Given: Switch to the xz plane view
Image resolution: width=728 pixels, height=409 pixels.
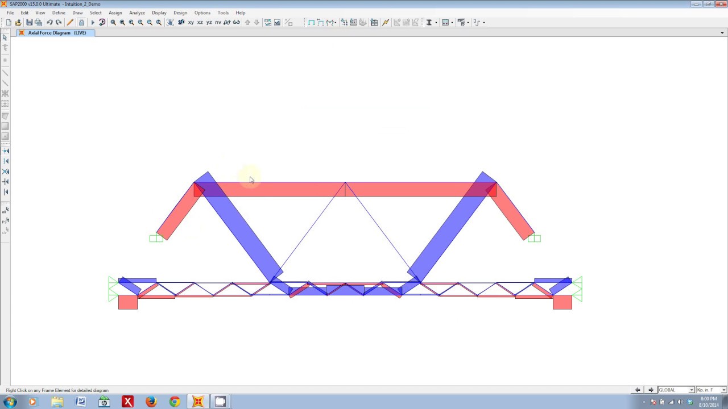Looking at the screenshot, I should (x=200, y=23).
